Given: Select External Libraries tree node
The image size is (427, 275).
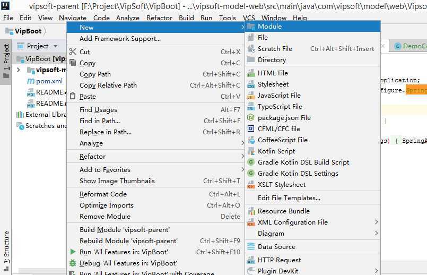Looking at the screenshot, I should (41, 115).
